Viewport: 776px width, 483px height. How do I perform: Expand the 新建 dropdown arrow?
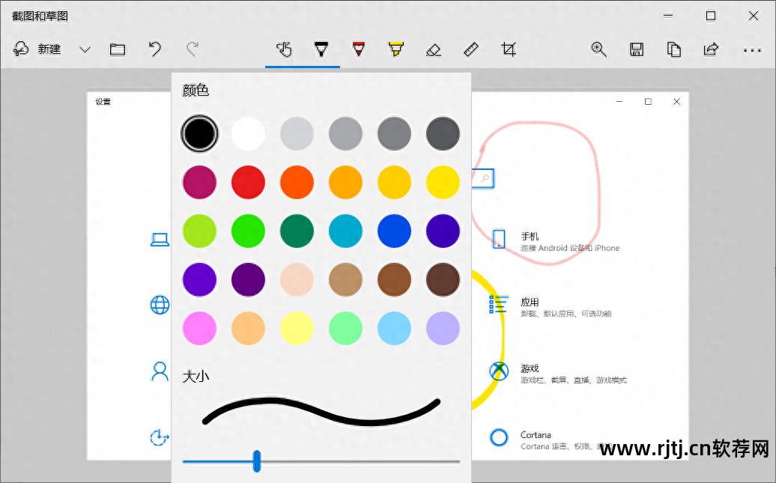85,49
